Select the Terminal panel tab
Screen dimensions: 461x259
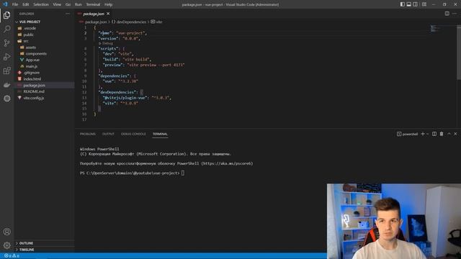click(160, 134)
